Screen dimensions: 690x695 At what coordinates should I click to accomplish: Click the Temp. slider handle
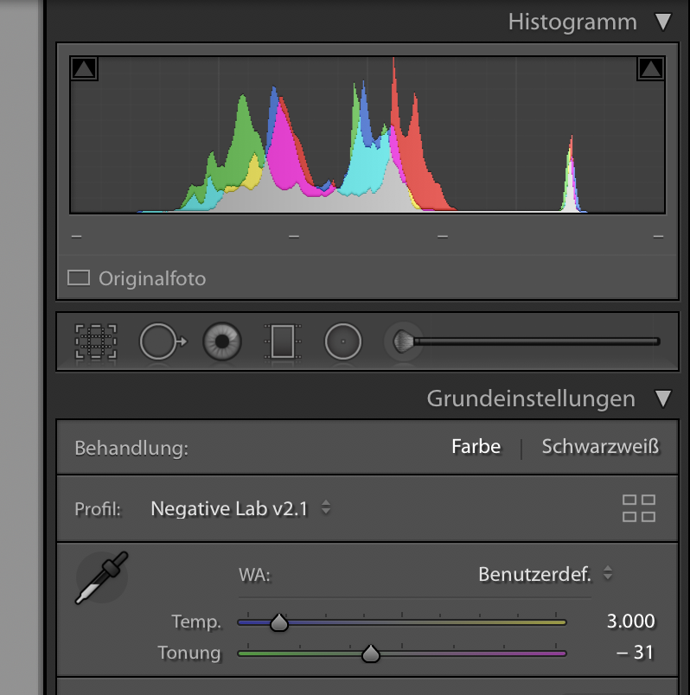[279, 622]
